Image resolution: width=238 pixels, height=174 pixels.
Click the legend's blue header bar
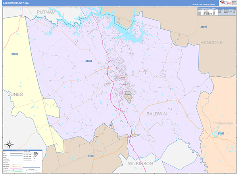tap(23, 150)
